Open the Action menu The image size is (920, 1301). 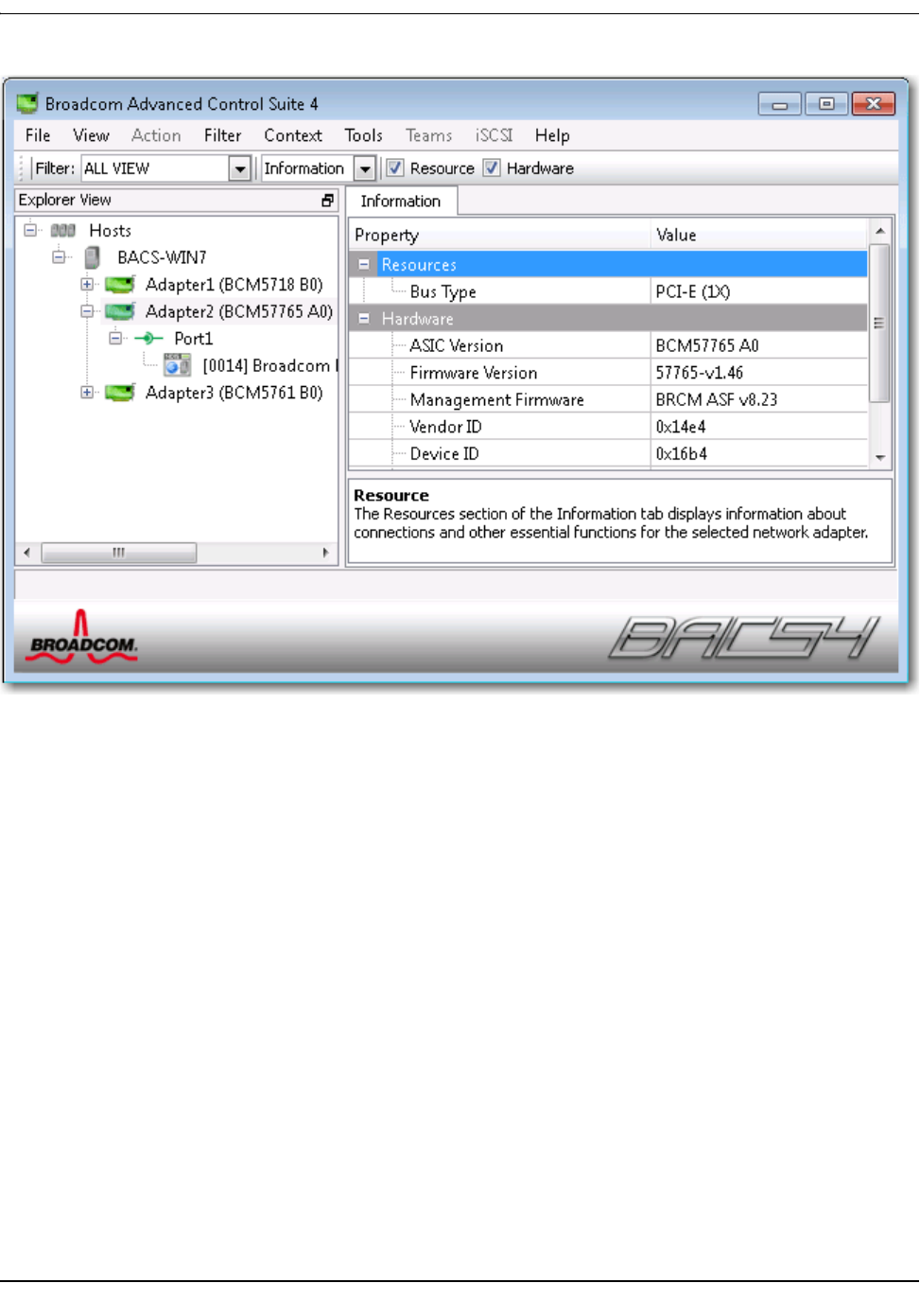click(156, 135)
